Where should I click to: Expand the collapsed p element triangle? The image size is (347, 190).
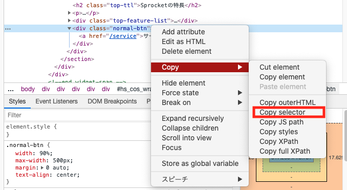tap(69, 13)
